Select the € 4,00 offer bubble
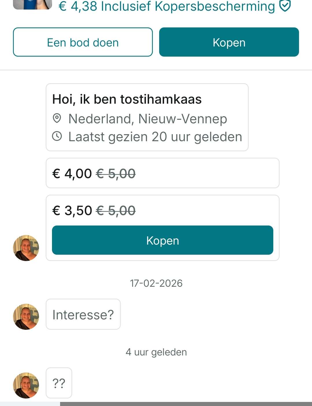312x406 pixels. click(162, 173)
